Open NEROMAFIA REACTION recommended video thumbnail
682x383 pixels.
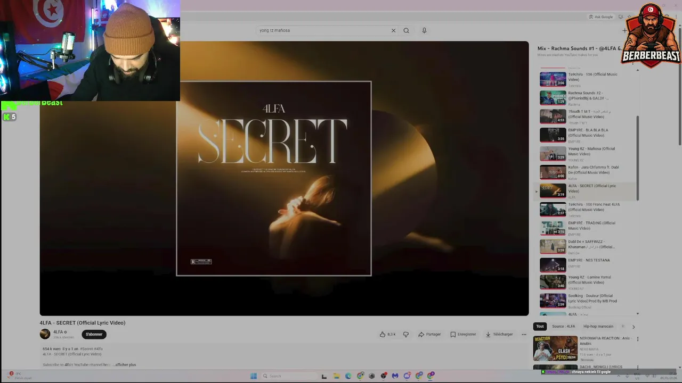pos(555,348)
